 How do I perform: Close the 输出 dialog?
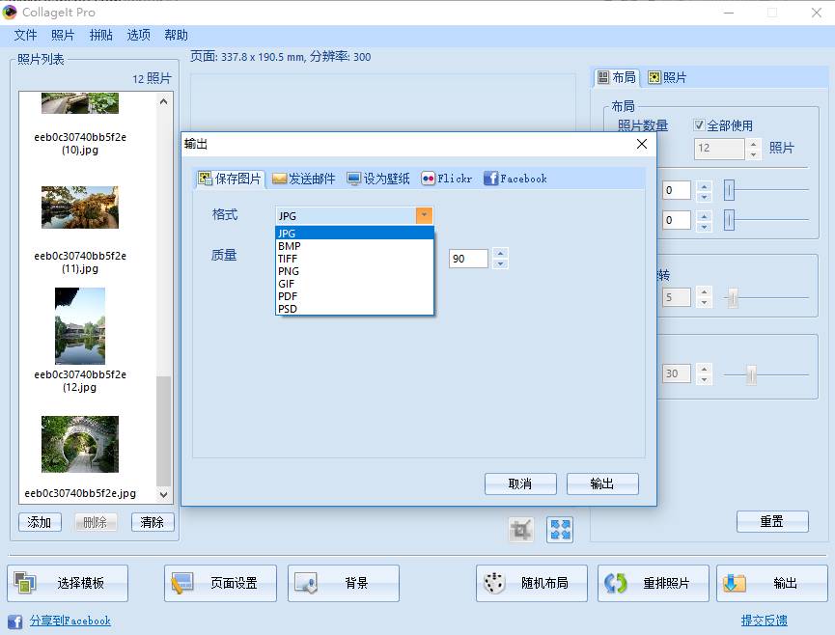point(642,144)
